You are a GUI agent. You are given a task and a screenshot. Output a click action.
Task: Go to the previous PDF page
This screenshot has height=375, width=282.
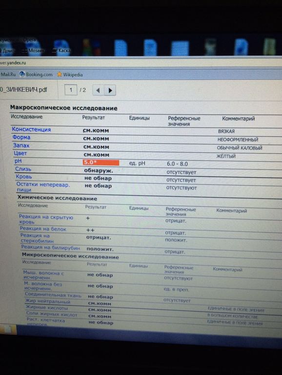click(x=98, y=91)
